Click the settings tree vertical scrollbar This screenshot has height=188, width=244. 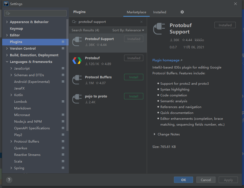point(67,75)
